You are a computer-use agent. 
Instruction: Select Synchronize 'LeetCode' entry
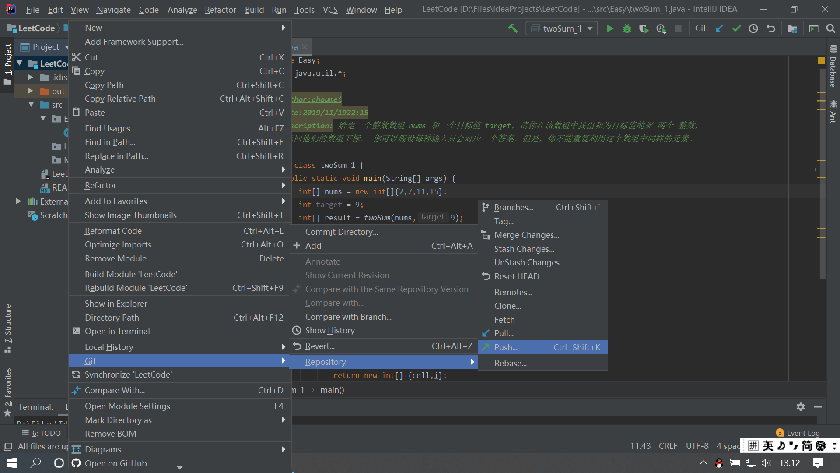[x=180, y=374]
